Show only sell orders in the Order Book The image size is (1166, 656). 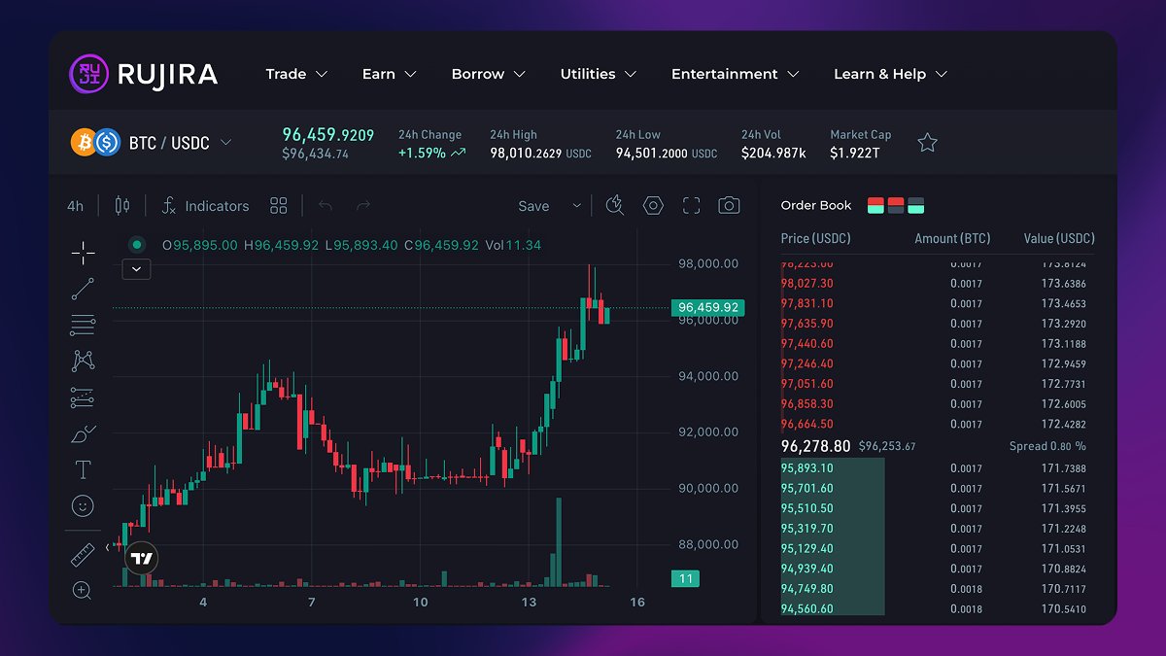(896, 205)
